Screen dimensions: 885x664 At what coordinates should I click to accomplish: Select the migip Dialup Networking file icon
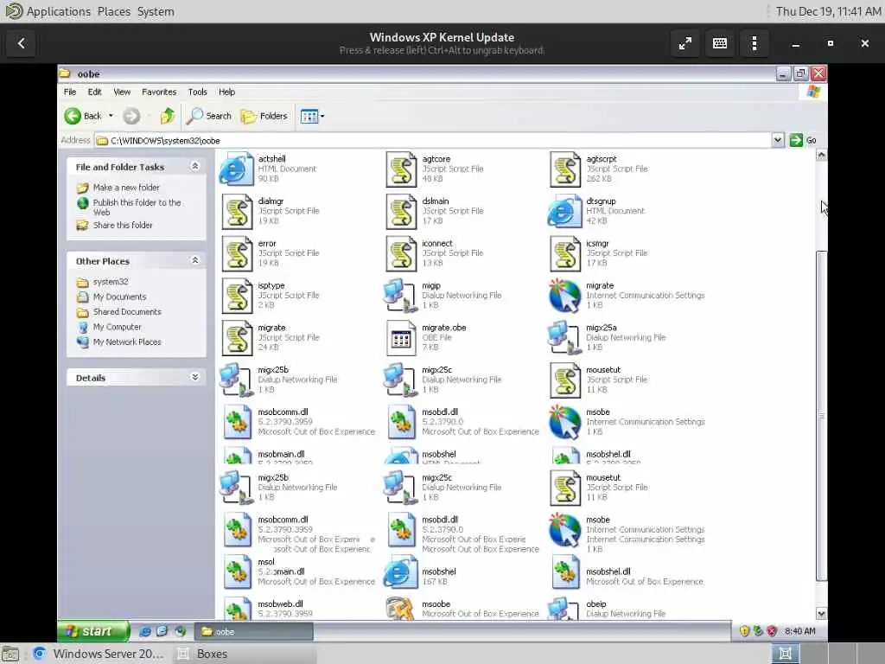[400, 296]
